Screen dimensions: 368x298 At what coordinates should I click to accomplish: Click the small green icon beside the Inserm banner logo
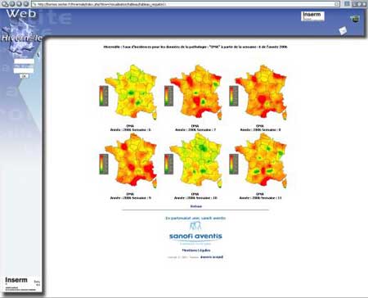click(355, 19)
